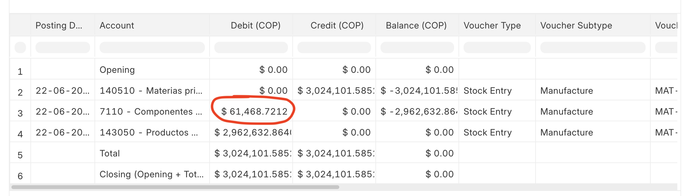690x196 pixels.
Task: Select the 140510 - Materias pri... account cell
Action: [x=151, y=91]
